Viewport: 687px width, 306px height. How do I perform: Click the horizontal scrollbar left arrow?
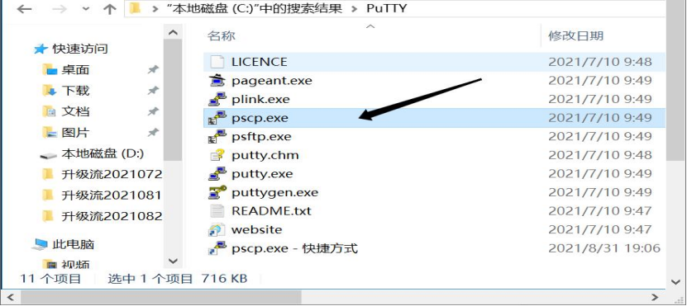[10, 297]
